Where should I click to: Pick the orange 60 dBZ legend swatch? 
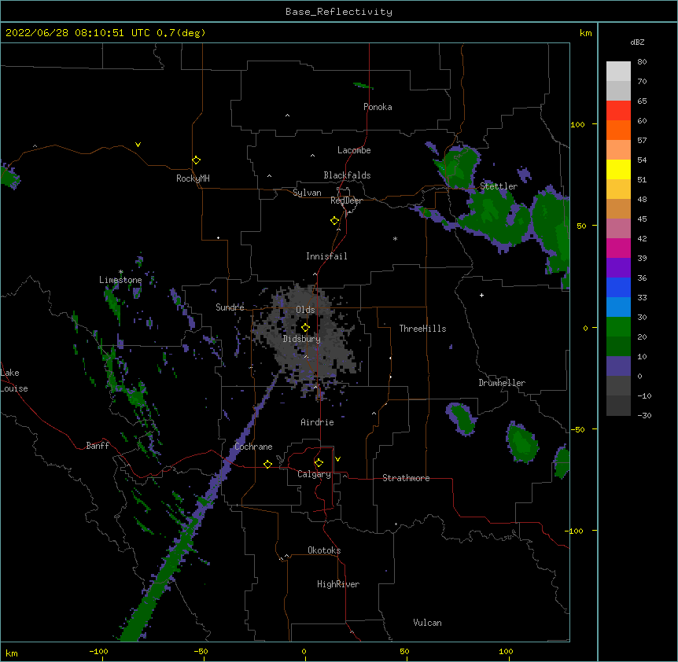618,130
